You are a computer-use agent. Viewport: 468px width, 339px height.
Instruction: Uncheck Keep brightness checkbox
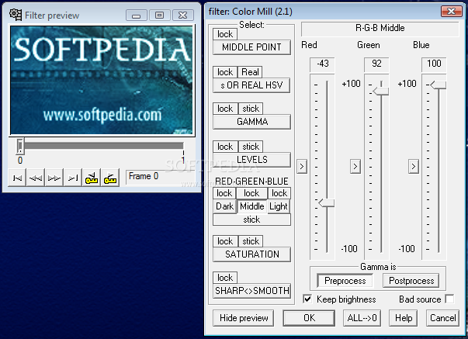pos(307,299)
